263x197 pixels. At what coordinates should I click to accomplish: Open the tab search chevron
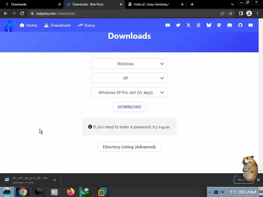(232, 4)
